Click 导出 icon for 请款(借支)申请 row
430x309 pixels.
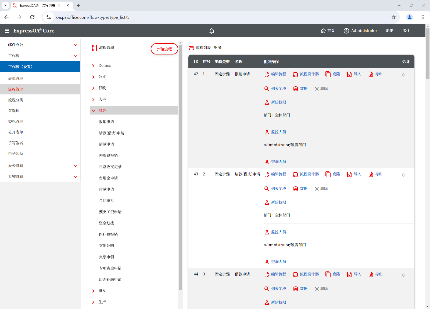371,174
